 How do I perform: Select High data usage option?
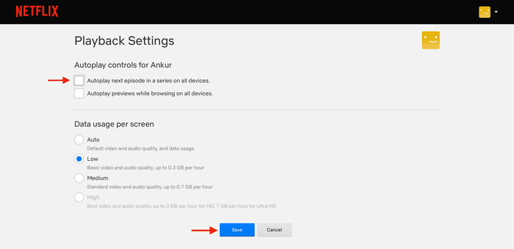click(x=79, y=197)
